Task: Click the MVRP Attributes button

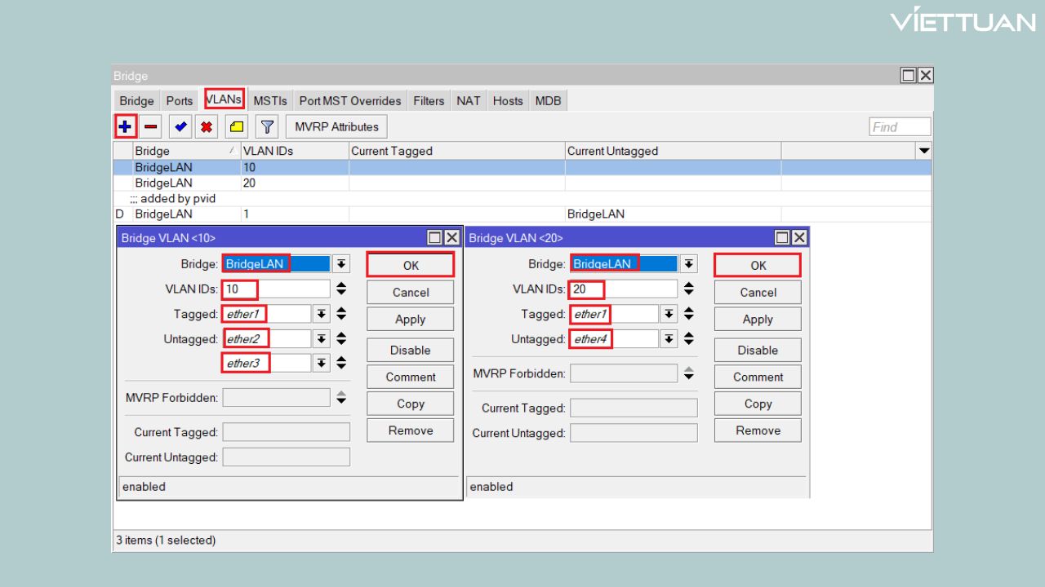Action: tap(336, 127)
